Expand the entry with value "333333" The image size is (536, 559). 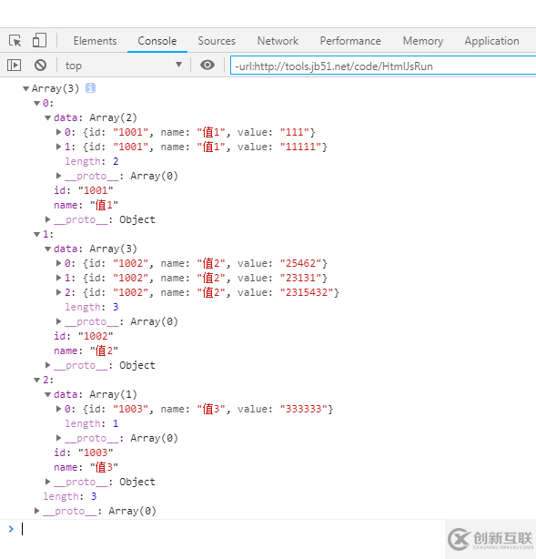point(59,409)
